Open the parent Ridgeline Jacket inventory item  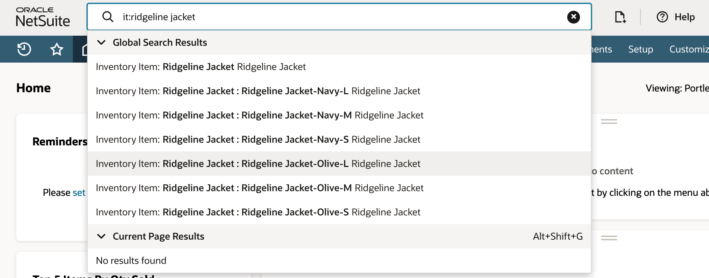[339, 67]
